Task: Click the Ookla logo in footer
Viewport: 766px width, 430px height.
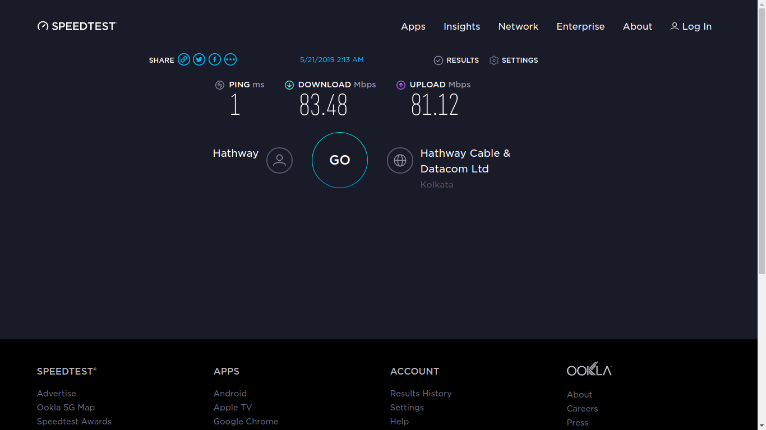Action: (589, 370)
